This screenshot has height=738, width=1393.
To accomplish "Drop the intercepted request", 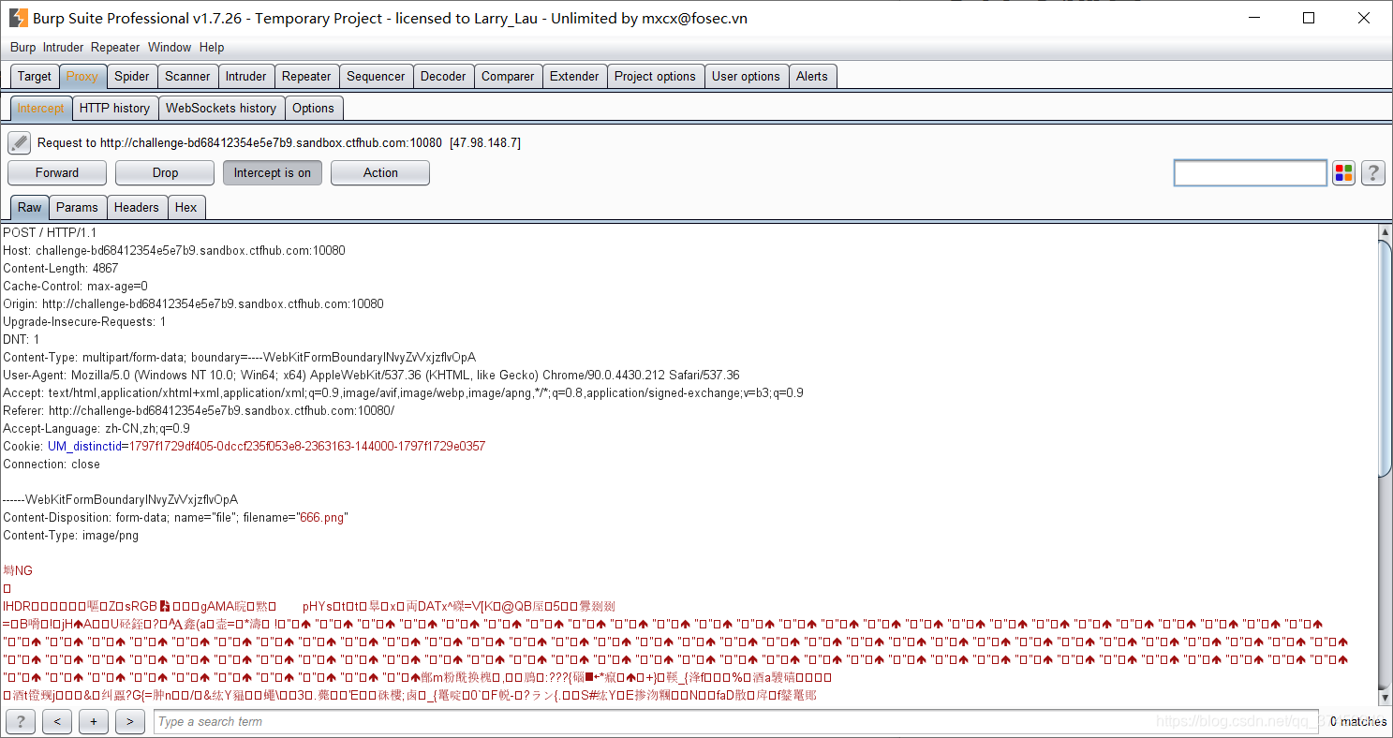I will (x=165, y=172).
